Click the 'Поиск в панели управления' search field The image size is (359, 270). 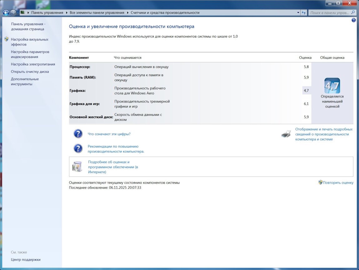(x=329, y=13)
